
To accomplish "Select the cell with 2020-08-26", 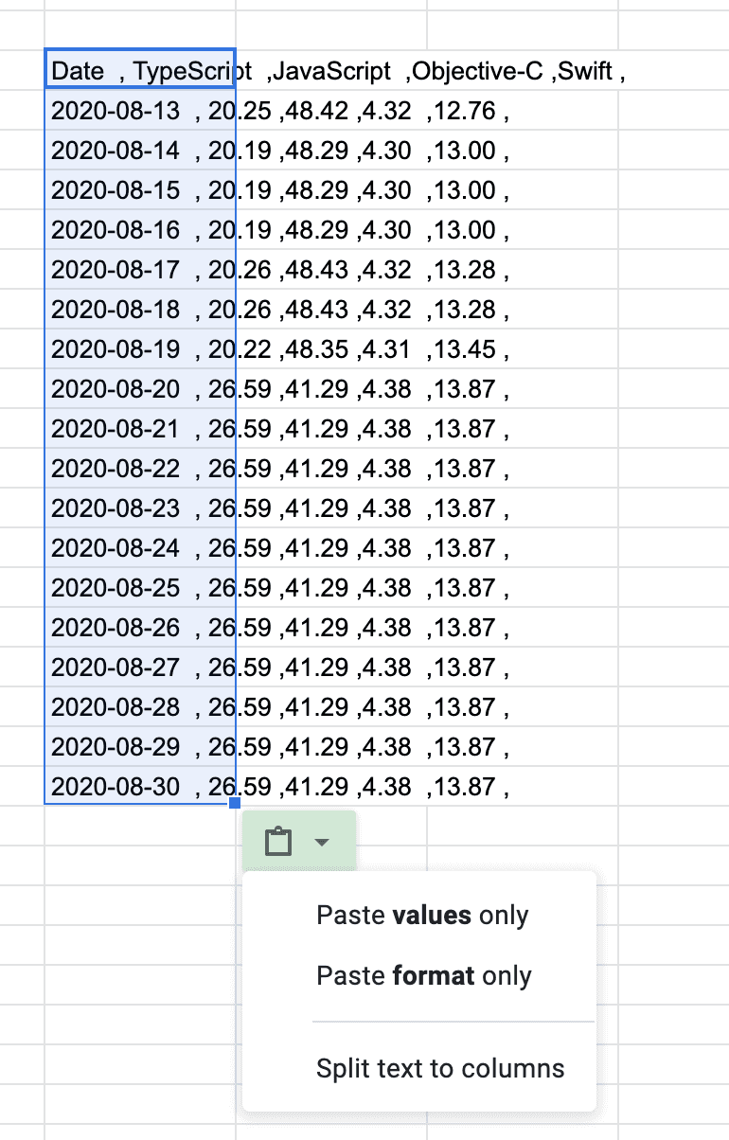I will tap(140, 628).
